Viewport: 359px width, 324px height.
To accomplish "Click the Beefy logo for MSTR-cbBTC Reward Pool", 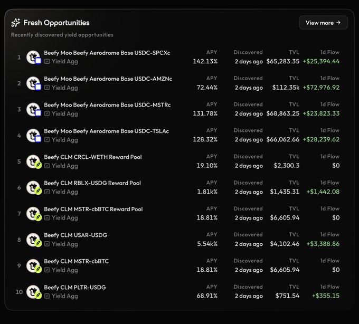I will 33,214.
